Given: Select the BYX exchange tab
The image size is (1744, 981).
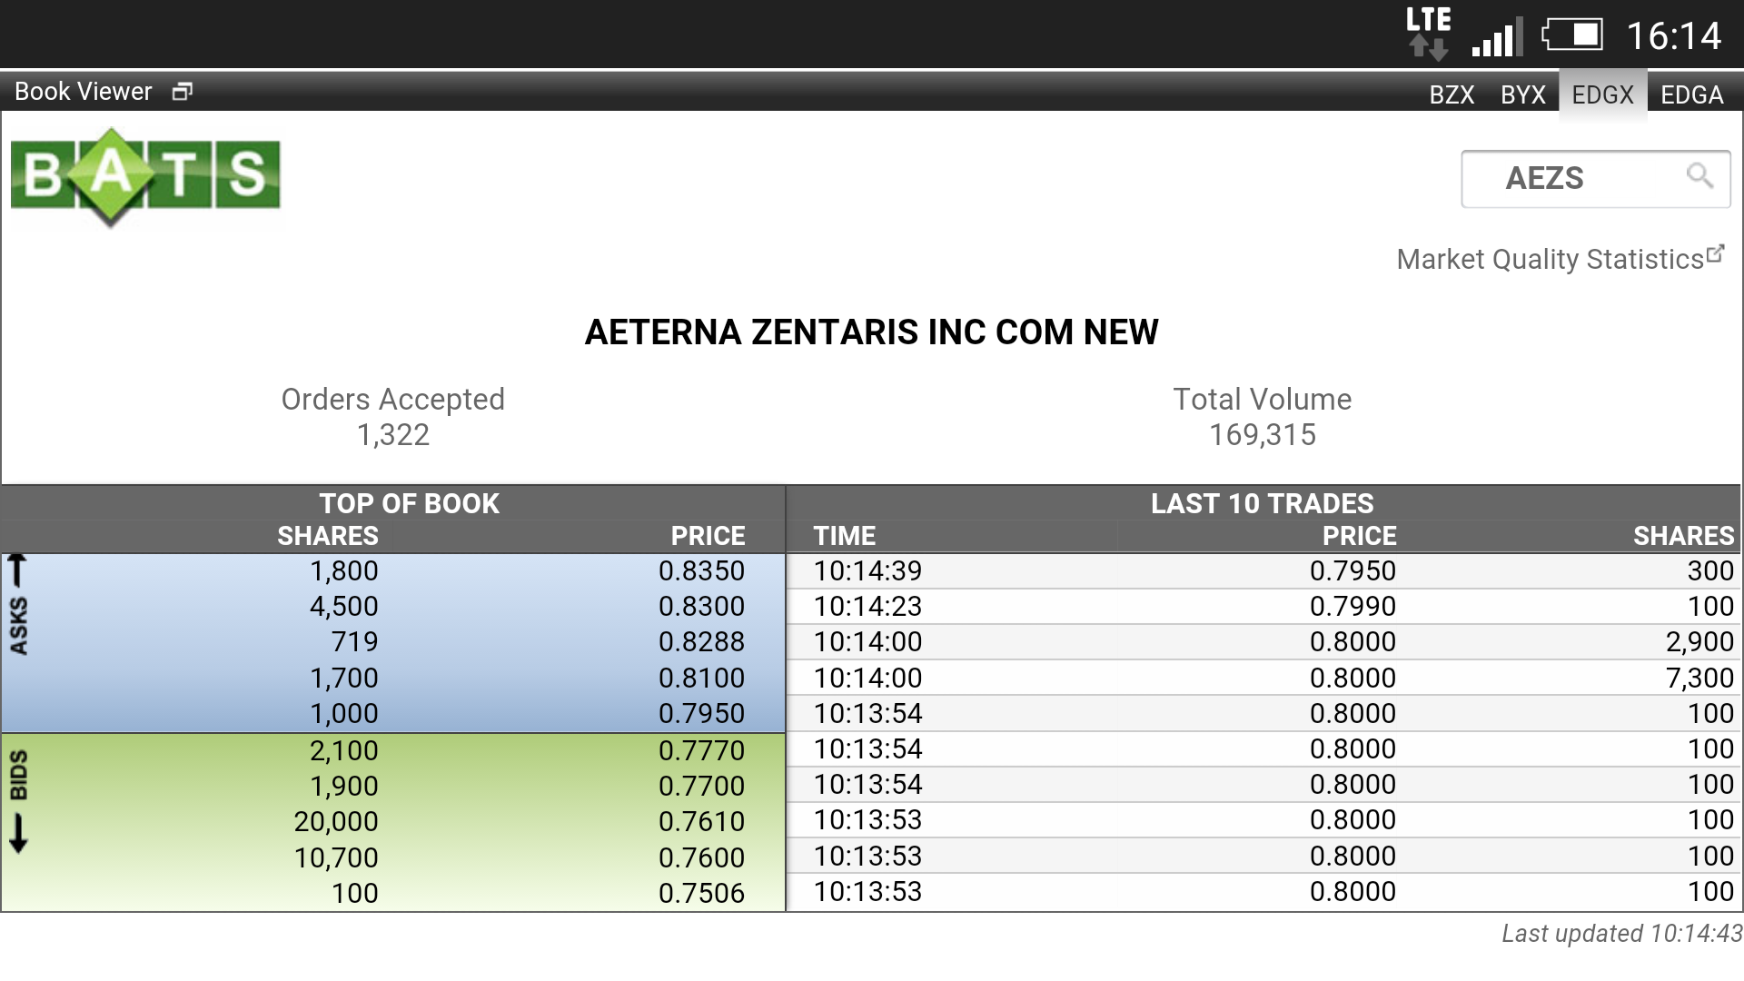Looking at the screenshot, I should coord(1522,94).
